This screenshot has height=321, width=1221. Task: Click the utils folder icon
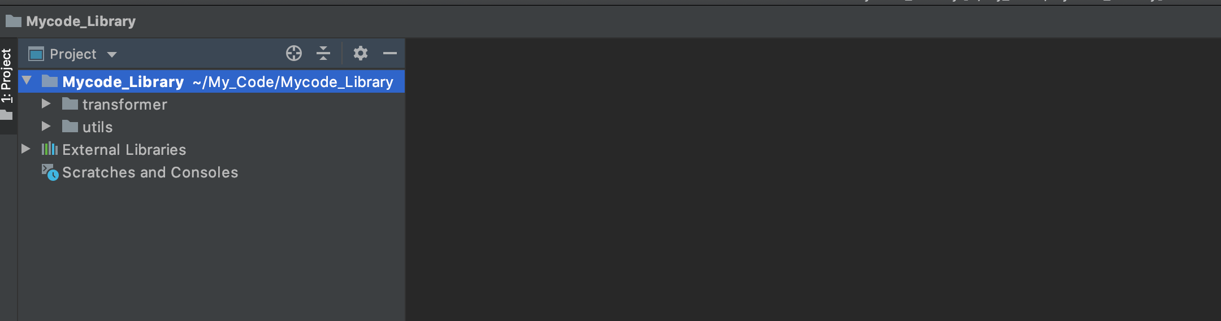(70, 127)
